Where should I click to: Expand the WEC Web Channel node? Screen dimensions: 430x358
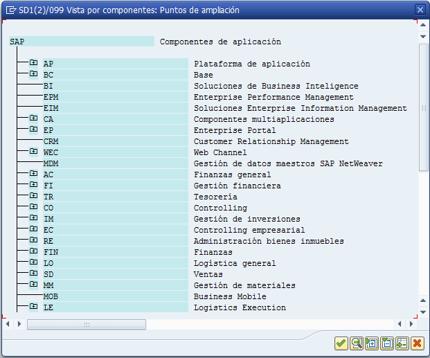(x=33, y=152)
